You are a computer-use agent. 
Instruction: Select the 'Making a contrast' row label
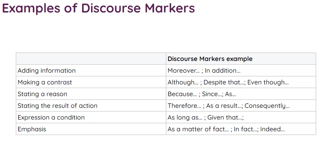coord(91,82)
